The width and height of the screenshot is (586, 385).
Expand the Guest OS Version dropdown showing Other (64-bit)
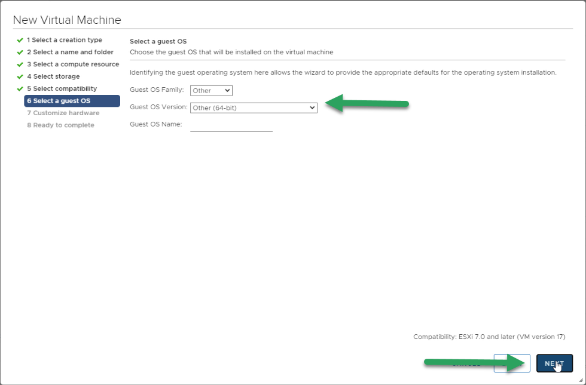pyautogui.click(x=254, y=108)
